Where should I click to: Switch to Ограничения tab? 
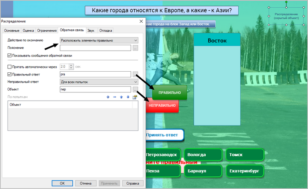point(47,30)
